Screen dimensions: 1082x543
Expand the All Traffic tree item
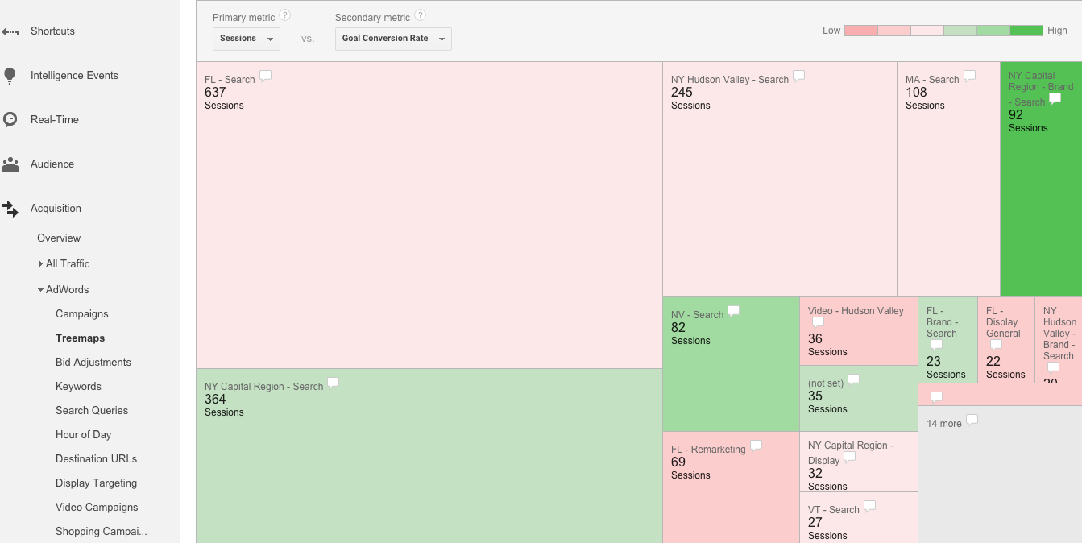pyautogui.click(x=41, y=264)
